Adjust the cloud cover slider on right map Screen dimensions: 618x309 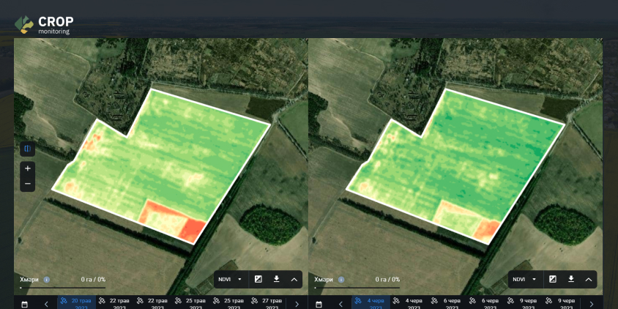(357, 288)
